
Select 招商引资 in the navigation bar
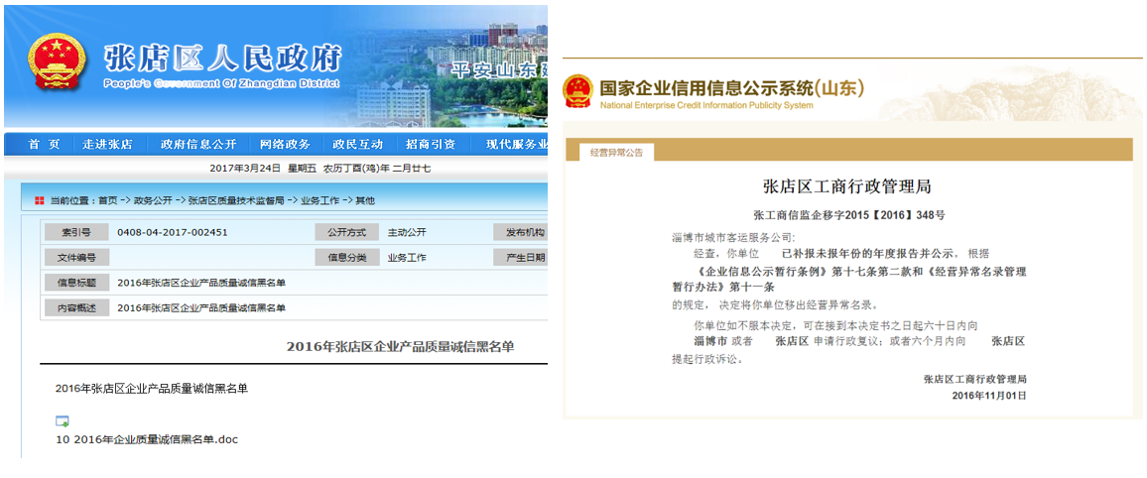click(x=431, y=145)
